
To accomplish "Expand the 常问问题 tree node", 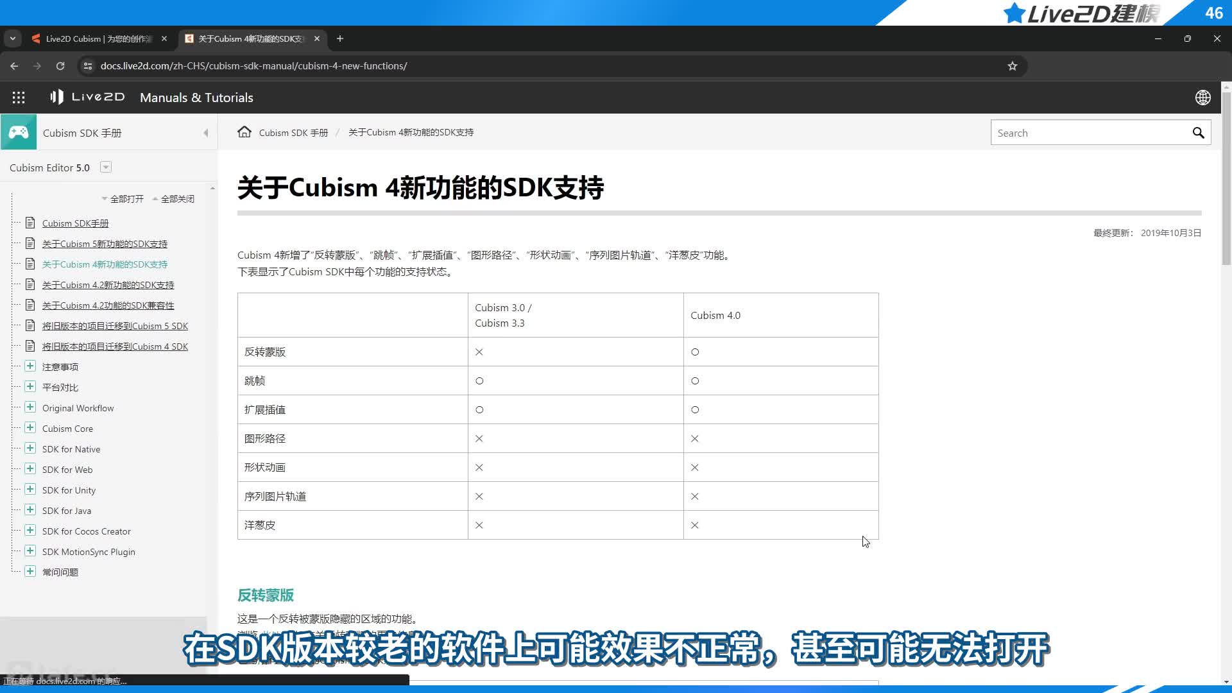I will [30, 572].
